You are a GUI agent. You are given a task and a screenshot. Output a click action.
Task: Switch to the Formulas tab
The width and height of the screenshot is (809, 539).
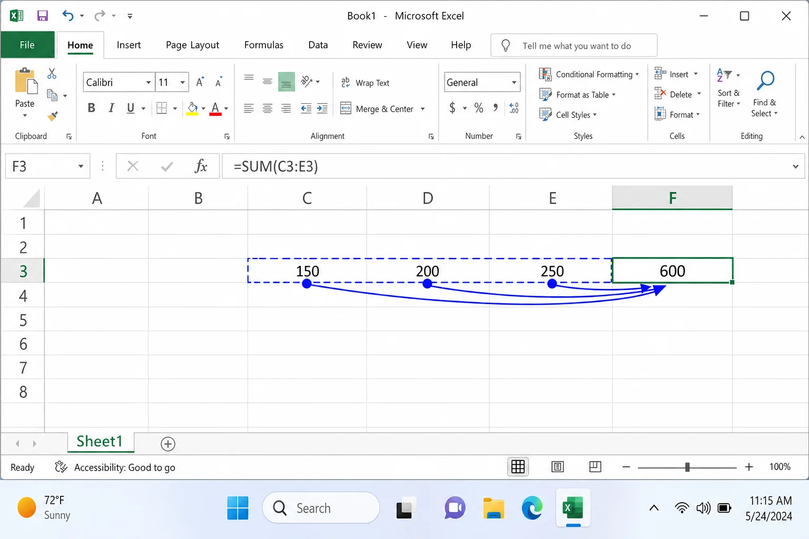point(264,45)
